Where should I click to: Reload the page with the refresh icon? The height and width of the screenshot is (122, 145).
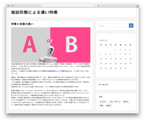click(x=94, y=5)
